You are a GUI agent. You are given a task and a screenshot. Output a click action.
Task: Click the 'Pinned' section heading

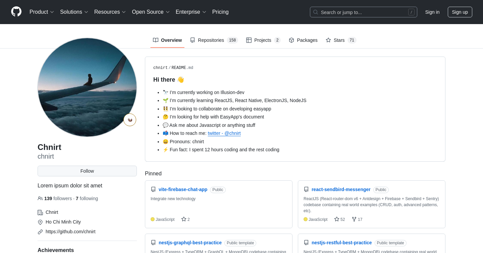153,173
